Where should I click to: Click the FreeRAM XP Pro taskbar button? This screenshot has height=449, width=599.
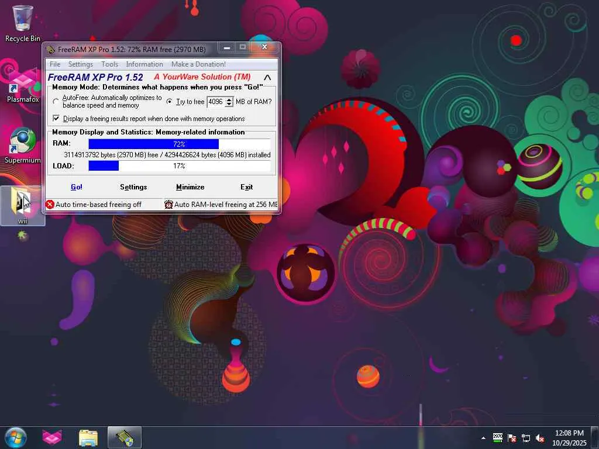[125, 437]
